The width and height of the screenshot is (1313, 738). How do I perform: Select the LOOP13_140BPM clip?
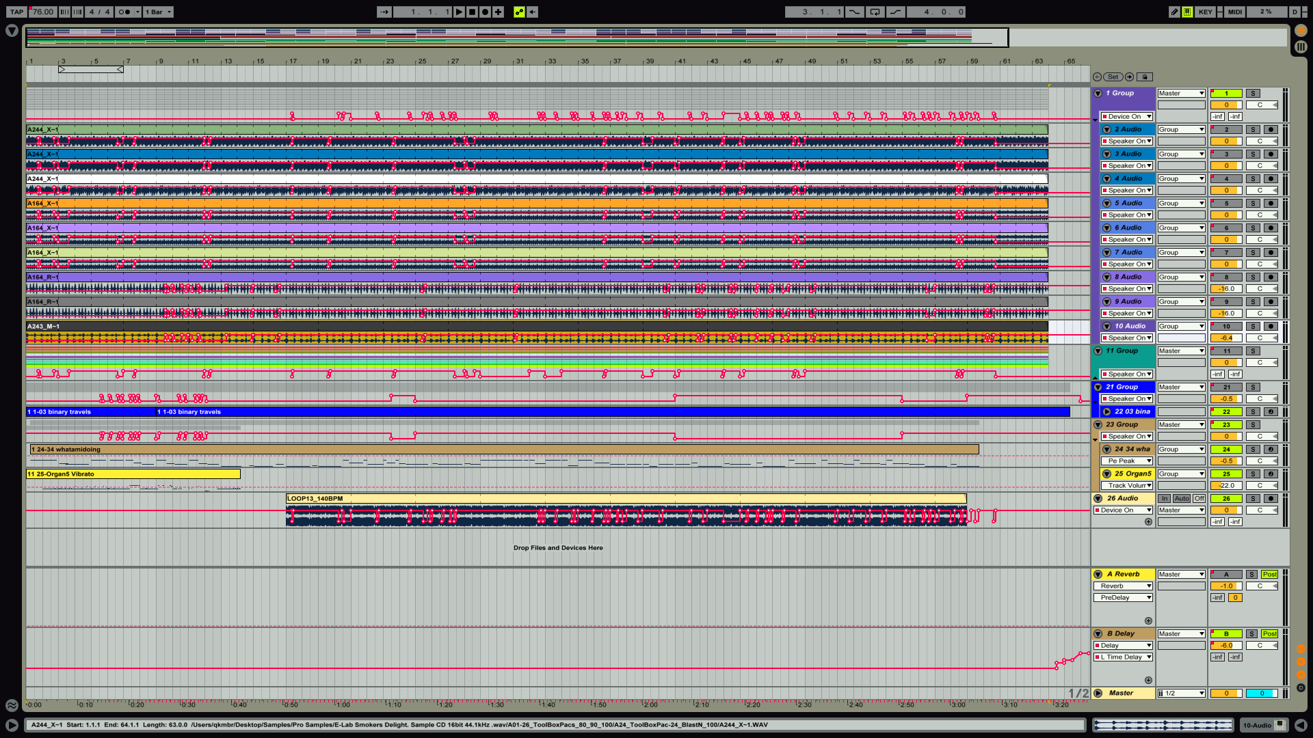(x=626, y=499)
